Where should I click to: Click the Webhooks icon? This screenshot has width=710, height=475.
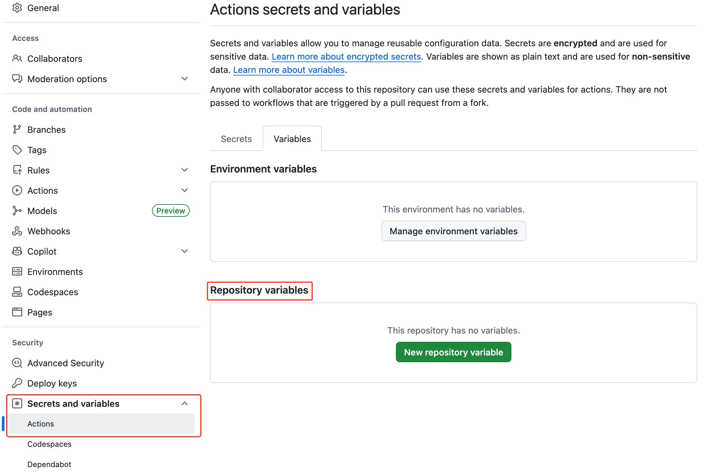tap(17, 231)
